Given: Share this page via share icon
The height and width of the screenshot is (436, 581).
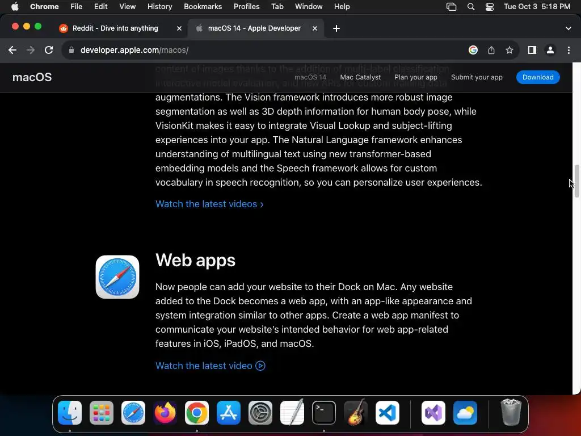Looking at the screenshot, I should [491, 50].
